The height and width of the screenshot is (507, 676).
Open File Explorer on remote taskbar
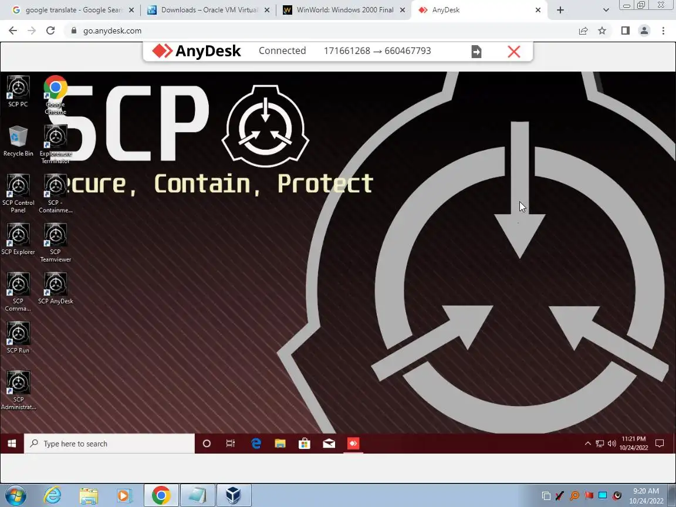280,444
